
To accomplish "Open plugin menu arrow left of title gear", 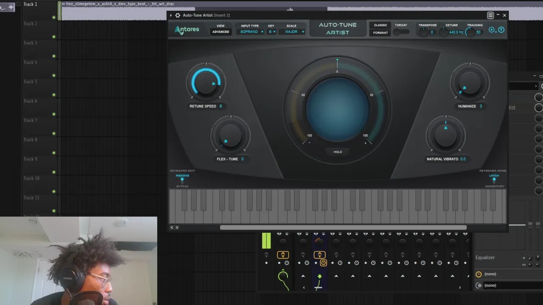I will (171, 15).
